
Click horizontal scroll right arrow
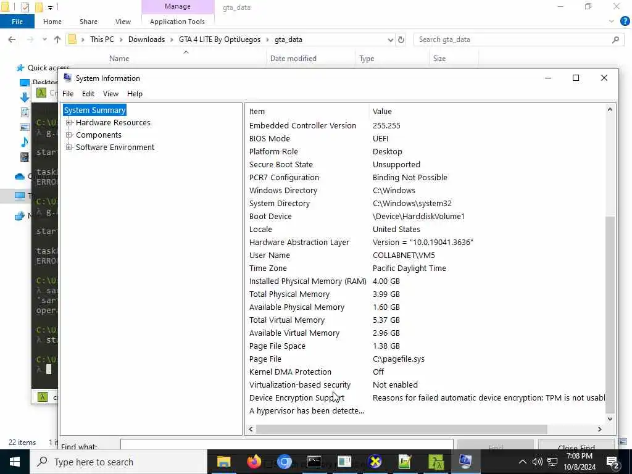tap(600, 430)
